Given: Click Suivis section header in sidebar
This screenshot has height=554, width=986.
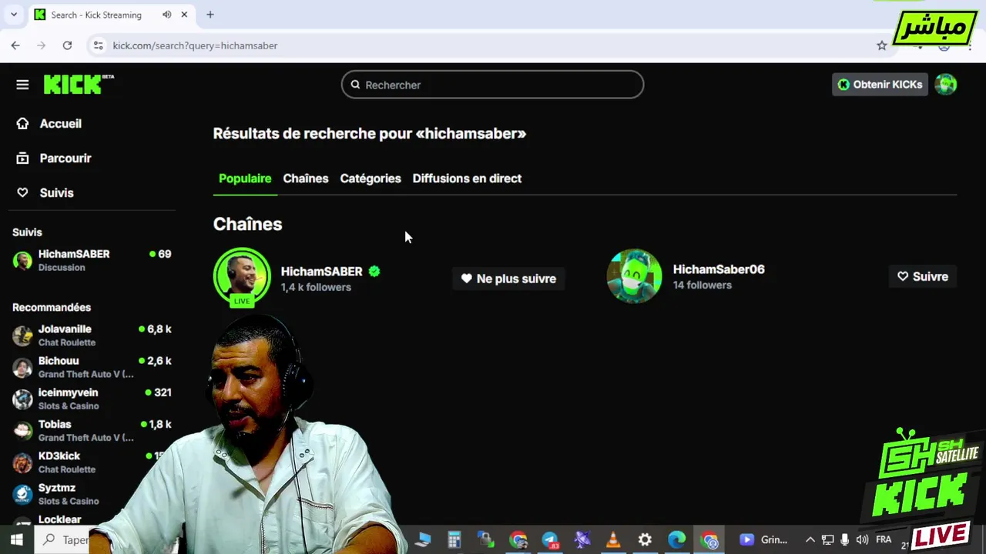Looking at the screenshot, I should tap(27, 232).
